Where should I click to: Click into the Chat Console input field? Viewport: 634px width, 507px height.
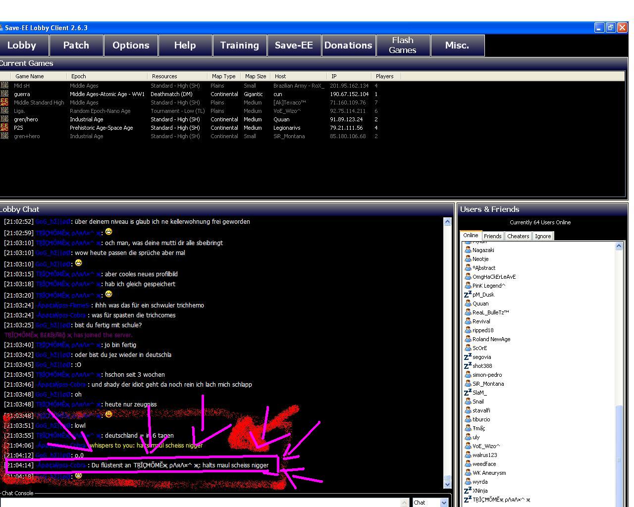tap(201, 503)
